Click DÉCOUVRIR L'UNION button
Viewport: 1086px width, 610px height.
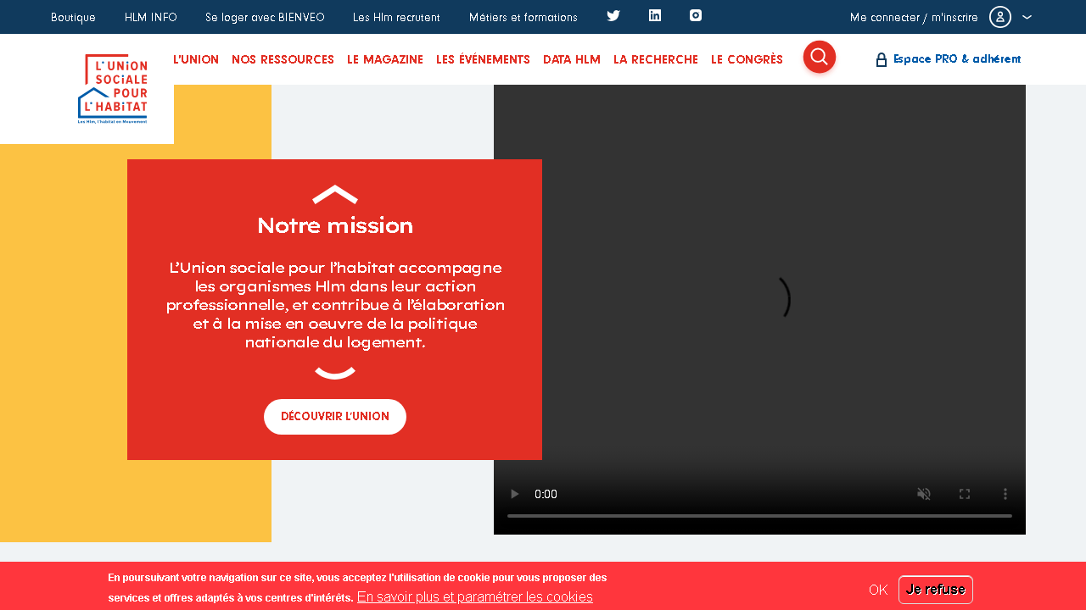point(335,417)
